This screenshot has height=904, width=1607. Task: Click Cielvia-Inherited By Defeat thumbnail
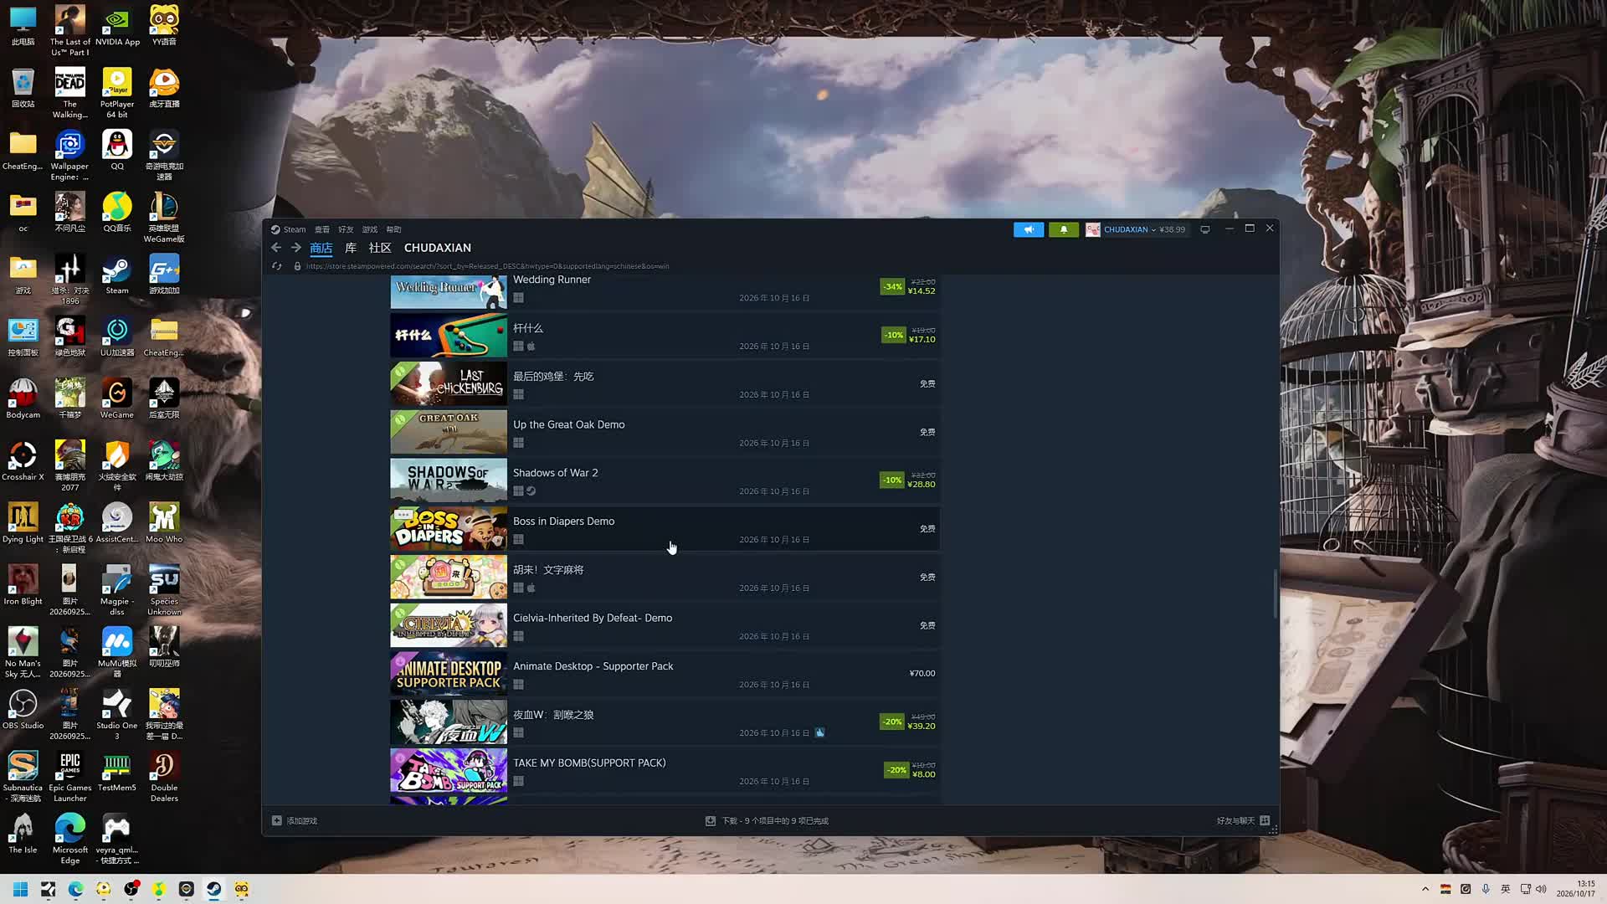point(449,625)
